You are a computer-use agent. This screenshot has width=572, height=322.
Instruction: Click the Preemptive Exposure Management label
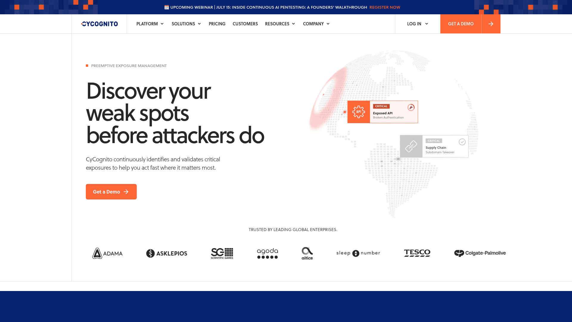[129, 66]
